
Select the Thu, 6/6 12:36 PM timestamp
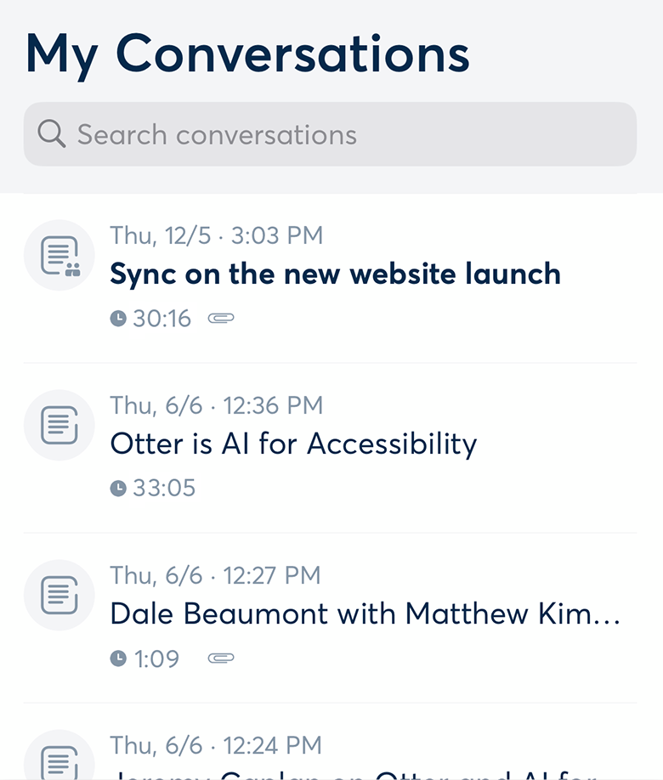tap(216, 405)
